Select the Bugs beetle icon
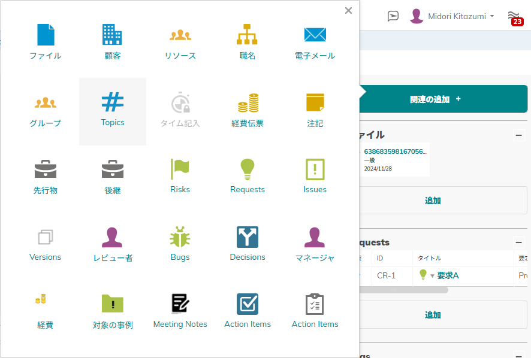Image resolution: width=531 pixels, height=358 pixels. coord(180,236)
